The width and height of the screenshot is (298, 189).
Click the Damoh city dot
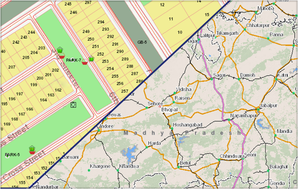(x=240, y=80)
